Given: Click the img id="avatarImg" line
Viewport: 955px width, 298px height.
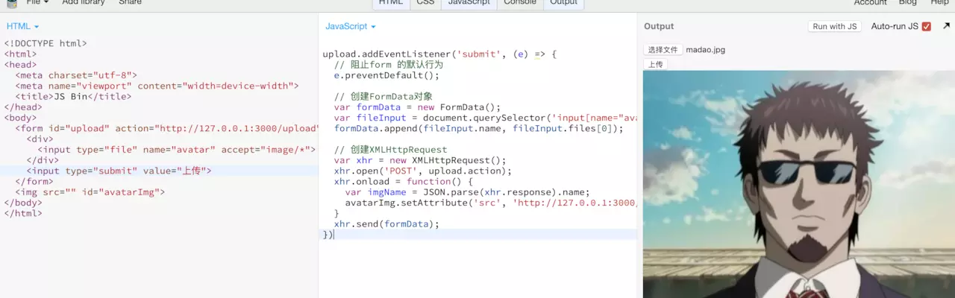Looking at the screenshot, I should (x=90, y=191).
